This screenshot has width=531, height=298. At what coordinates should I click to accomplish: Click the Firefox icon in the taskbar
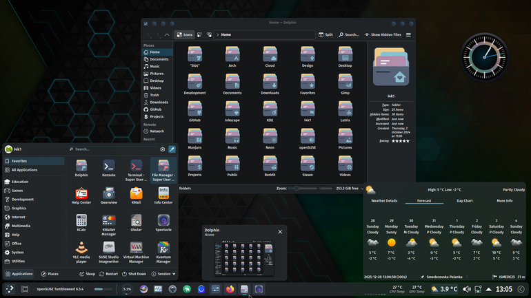(x=230, y=289)
